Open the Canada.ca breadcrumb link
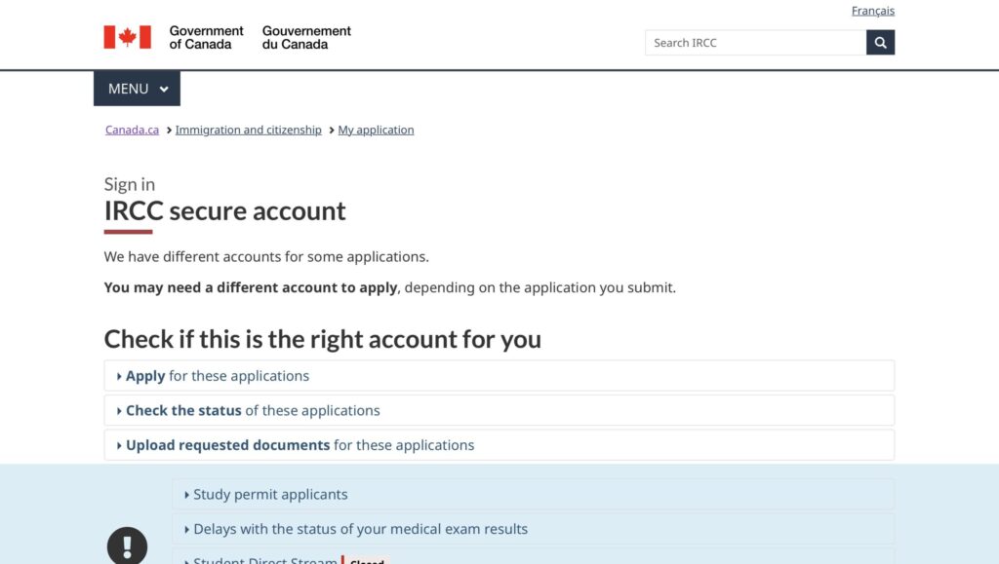 pyautogui.click(x=132, y=130)
